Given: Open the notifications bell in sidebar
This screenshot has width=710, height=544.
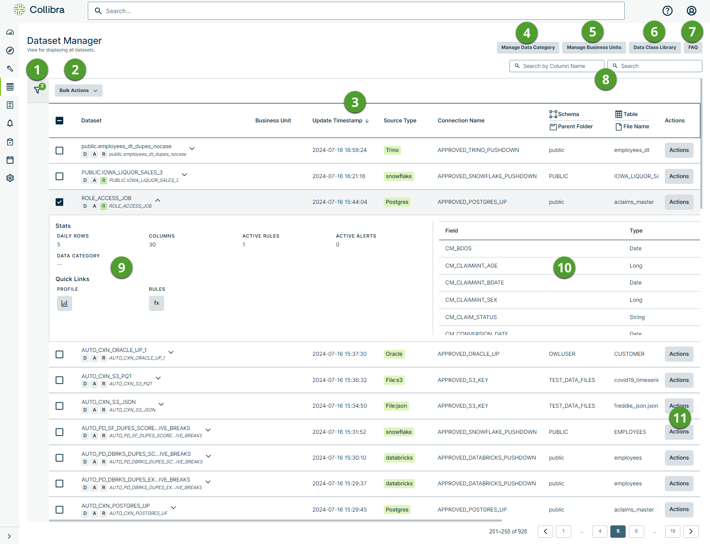Looking at the screenshot, I should [10, 123].
